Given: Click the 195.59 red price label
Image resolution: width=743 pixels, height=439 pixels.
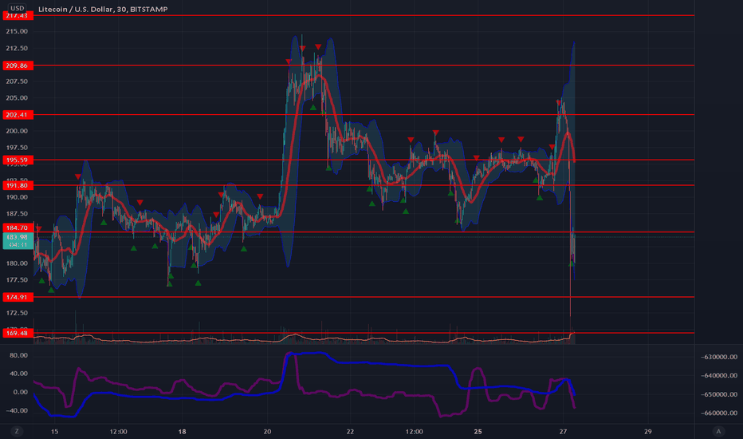Looking at the screenshot, I should point(18,160).
